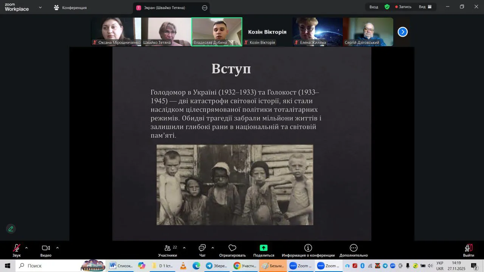484x272 pixels.
Task: Show next participants with the blue arrow
Action: (x=403, y=32)
